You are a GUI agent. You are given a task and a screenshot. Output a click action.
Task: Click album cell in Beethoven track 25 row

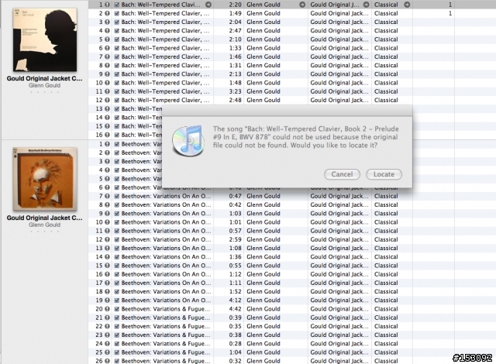[339, 352]
